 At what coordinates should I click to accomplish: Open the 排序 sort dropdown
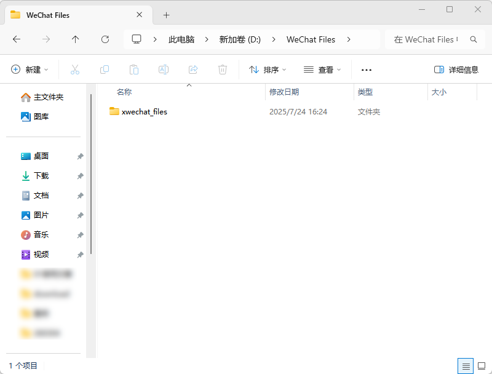point(267,70)
